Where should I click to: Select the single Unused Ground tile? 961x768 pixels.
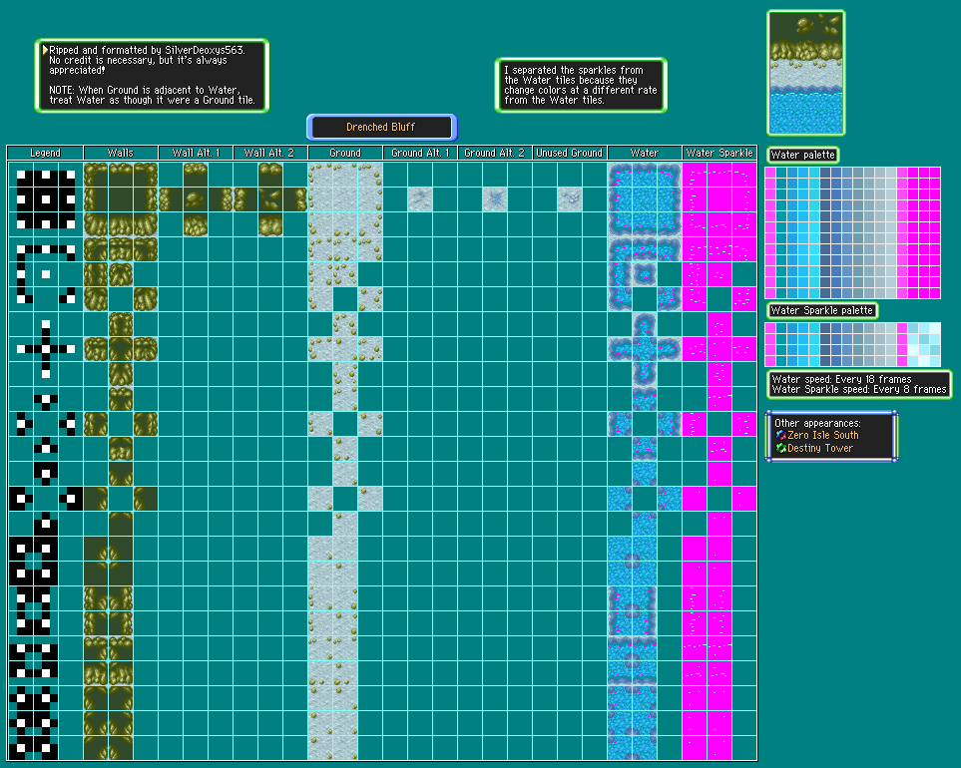point(570,199)
